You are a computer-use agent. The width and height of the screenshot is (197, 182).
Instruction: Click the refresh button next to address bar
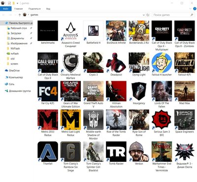coord(148,15)
